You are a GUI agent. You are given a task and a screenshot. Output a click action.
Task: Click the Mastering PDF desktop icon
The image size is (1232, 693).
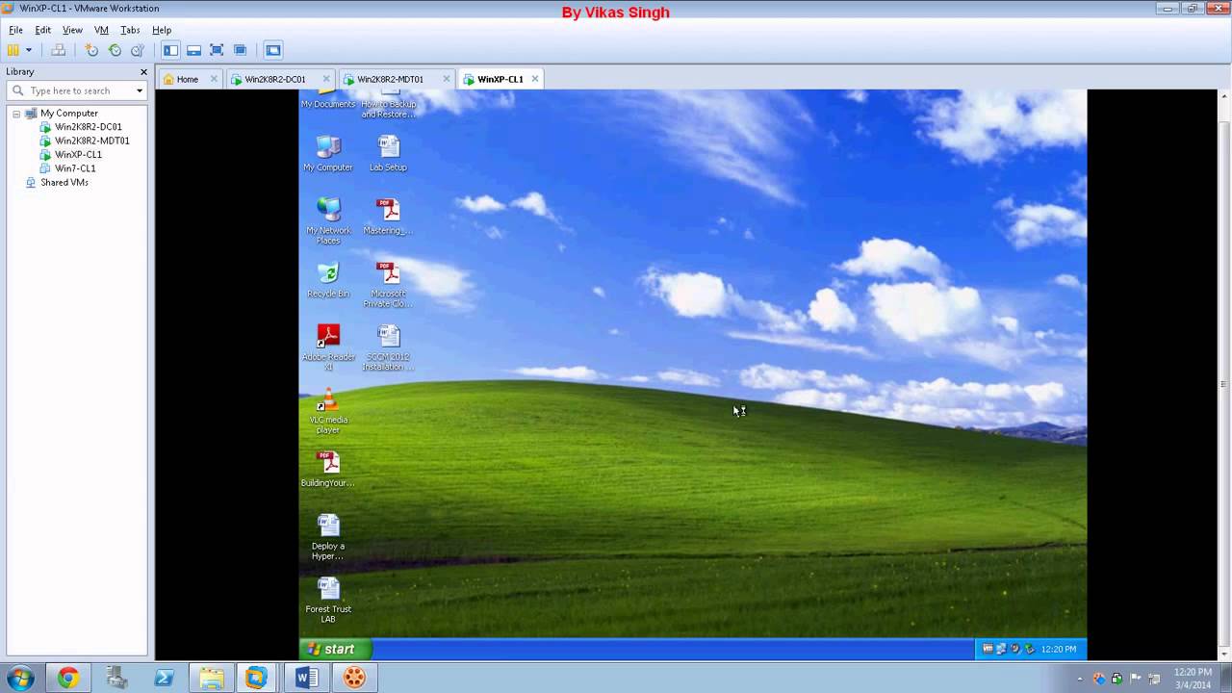(388, 217)
